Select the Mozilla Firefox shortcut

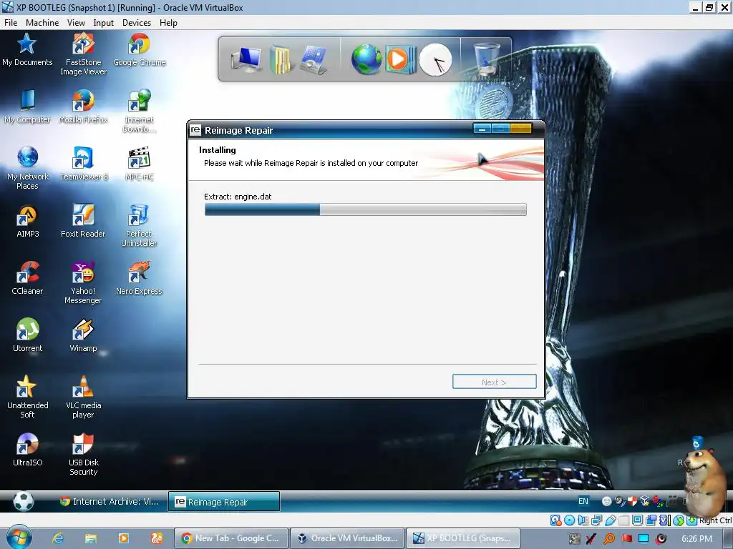point(83,107)
